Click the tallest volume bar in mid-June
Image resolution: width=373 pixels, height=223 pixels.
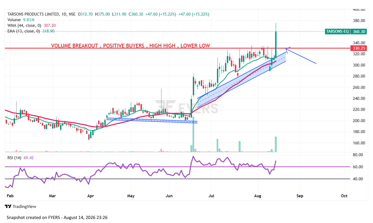coord(193,134)
